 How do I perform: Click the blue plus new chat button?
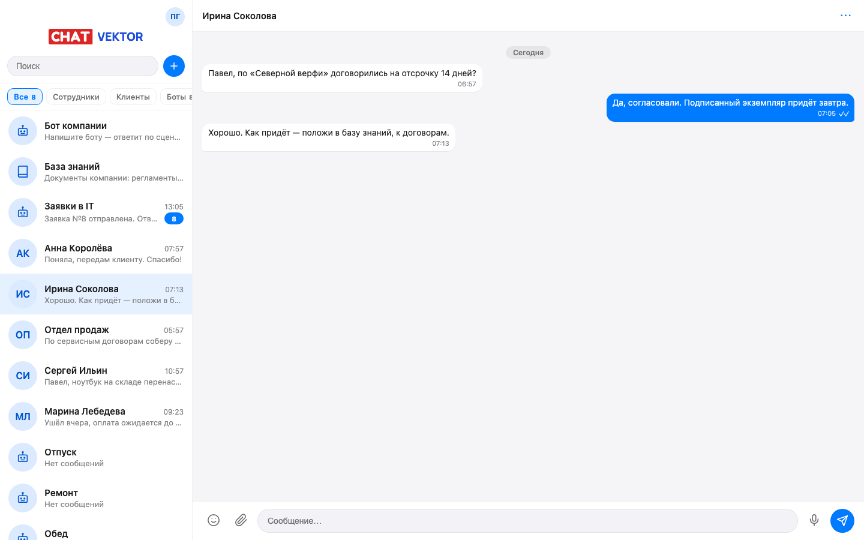174,66
